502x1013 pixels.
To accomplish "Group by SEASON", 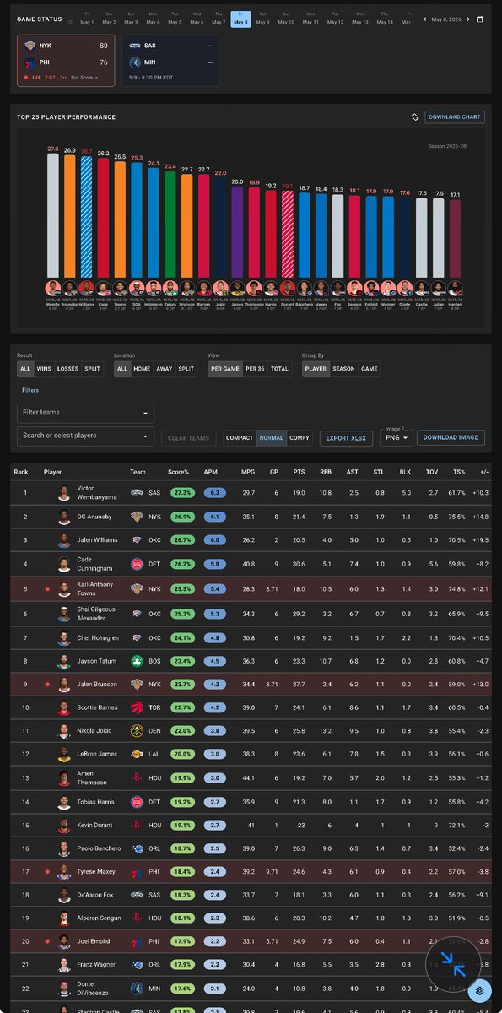I will tap(344, 369).
